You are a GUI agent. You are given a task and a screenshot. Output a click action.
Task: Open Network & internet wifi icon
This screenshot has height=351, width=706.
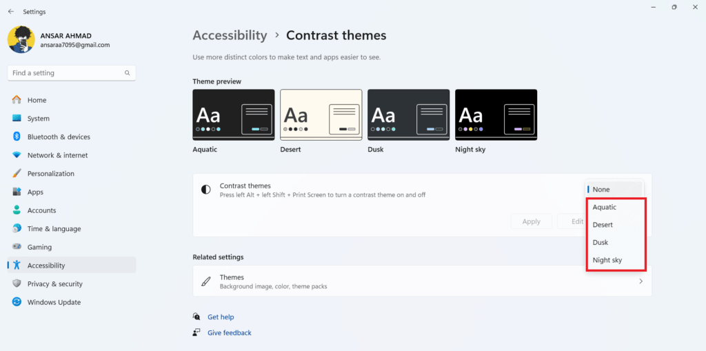click(17, 155)
